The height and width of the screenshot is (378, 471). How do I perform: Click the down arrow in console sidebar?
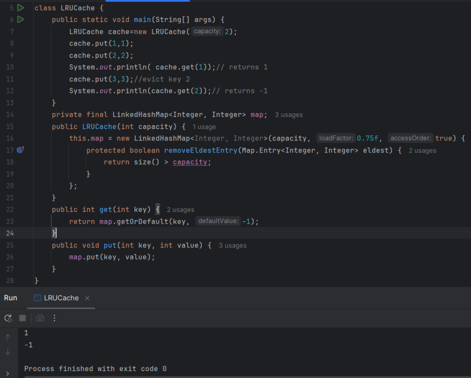8,352
